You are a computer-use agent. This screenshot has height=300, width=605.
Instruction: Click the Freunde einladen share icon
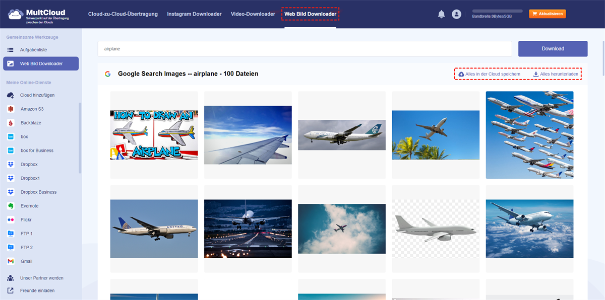(x=11, y=290)
